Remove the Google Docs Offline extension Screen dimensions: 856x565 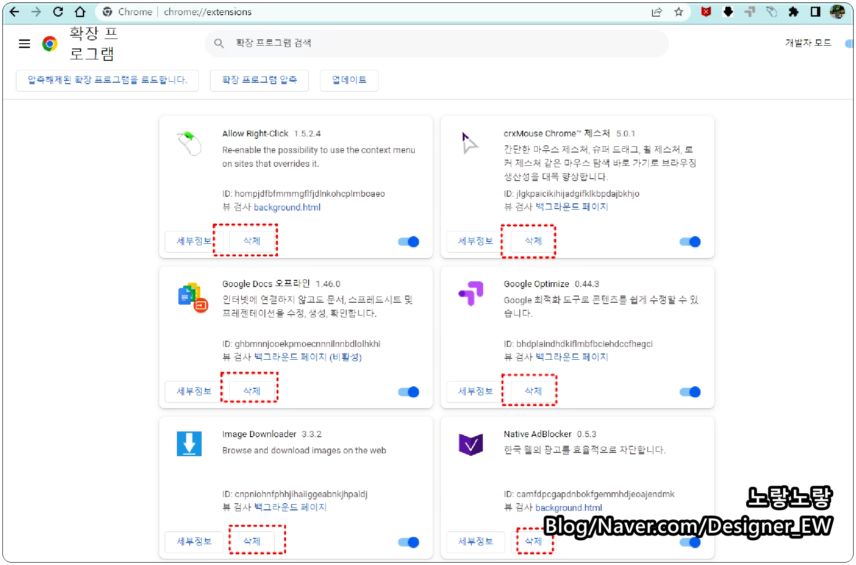point(252,392)
